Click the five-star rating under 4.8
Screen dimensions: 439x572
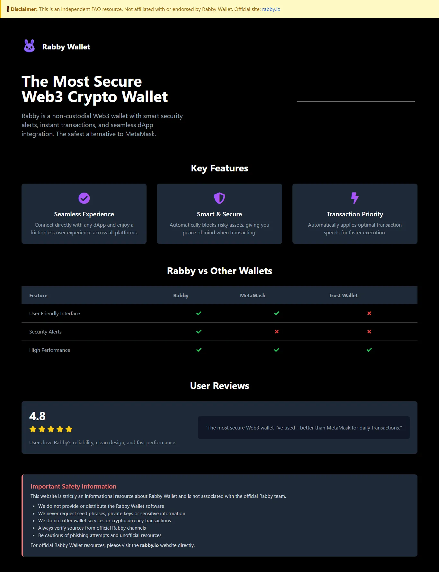[51, 429]
